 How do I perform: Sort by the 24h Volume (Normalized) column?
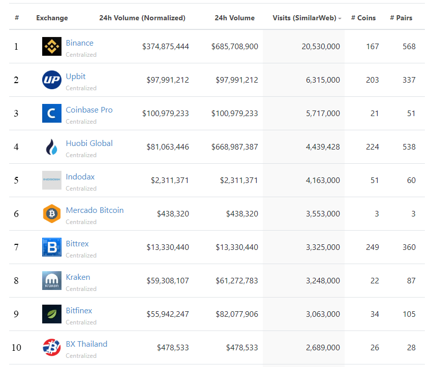point(142,18)
